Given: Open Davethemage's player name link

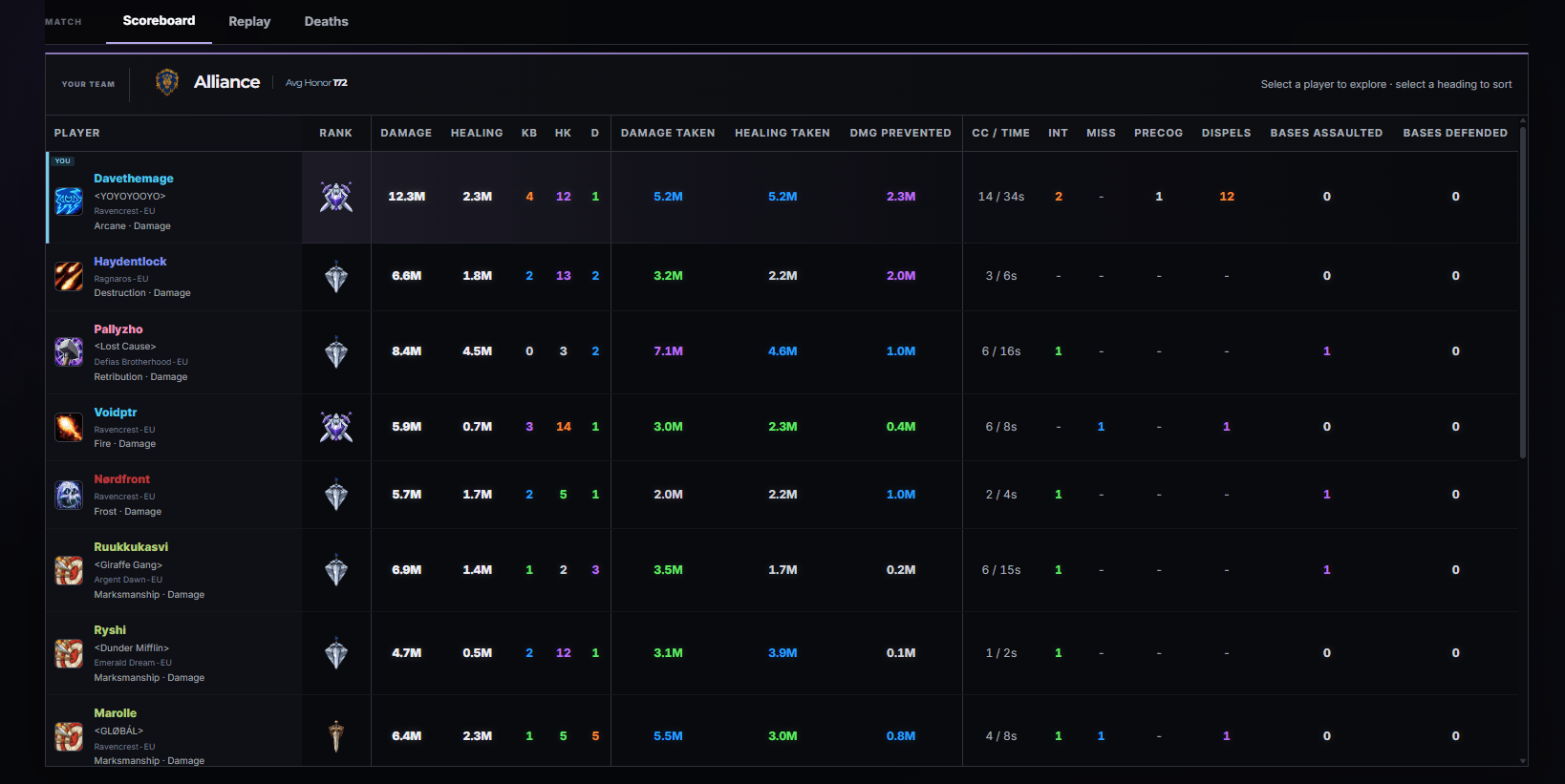Looking at the screenshot, I should click(134, 179).
